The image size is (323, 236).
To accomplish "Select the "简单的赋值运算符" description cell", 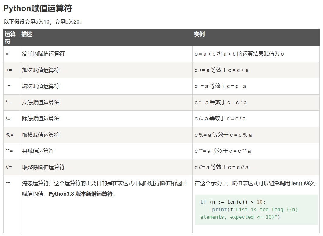I will pyautogui.click(x=43, y=54).
